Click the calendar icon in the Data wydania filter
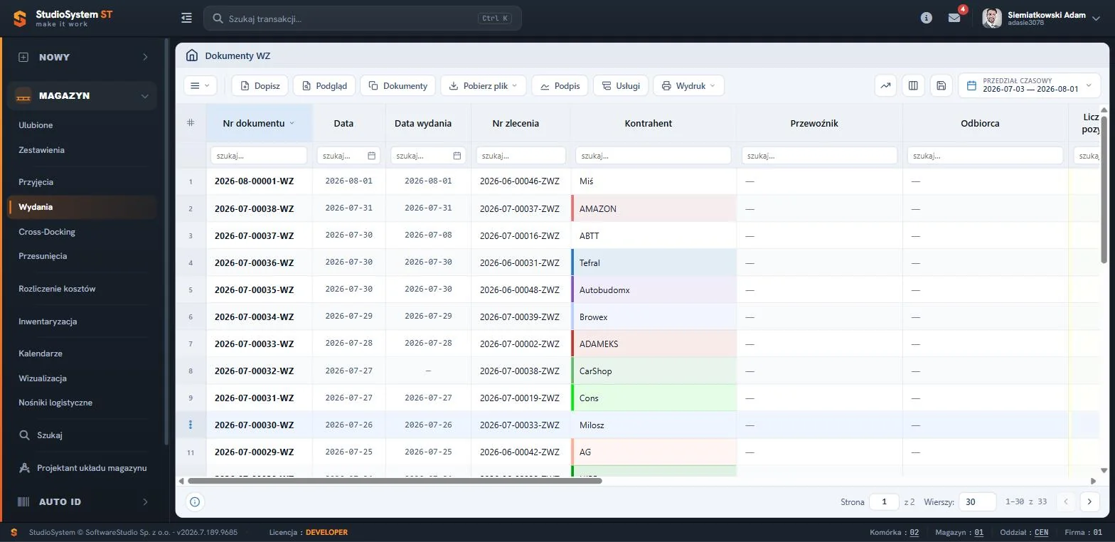This screenshot has height=542, width=1115. tap(457, 155)
